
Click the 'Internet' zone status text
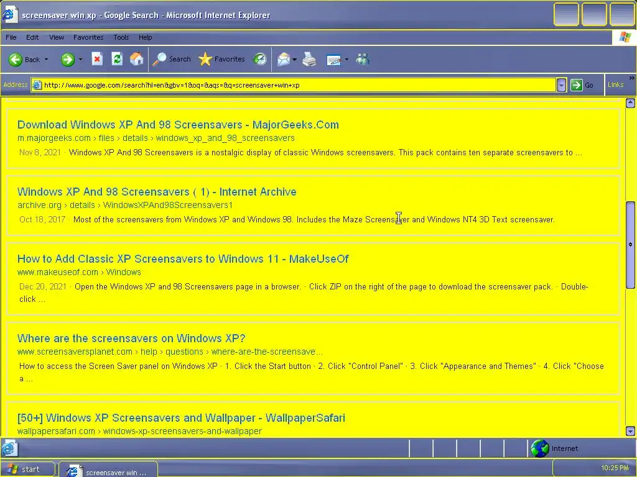565,448
